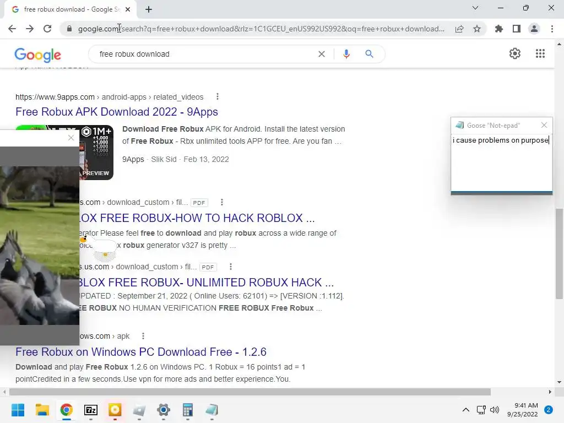Open Goose Not-epad taskbar icon
This screenshot has height=423, width=564.
click(212, 410)
